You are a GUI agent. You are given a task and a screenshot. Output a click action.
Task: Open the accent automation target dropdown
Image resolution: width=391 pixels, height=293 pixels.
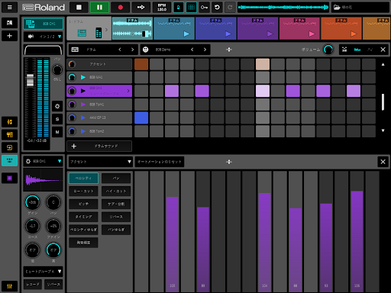click(x=100, y=162)
